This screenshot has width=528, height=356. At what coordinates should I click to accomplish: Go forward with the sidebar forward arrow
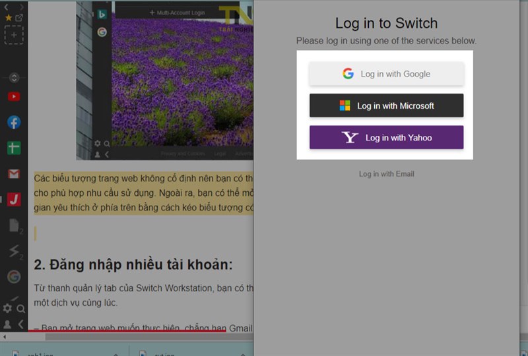click(21, 7)
